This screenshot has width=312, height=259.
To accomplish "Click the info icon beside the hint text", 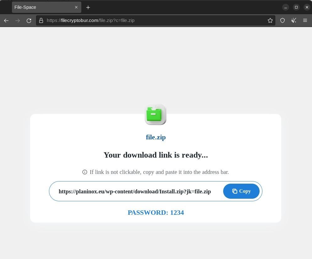I will tap(84, 172).
